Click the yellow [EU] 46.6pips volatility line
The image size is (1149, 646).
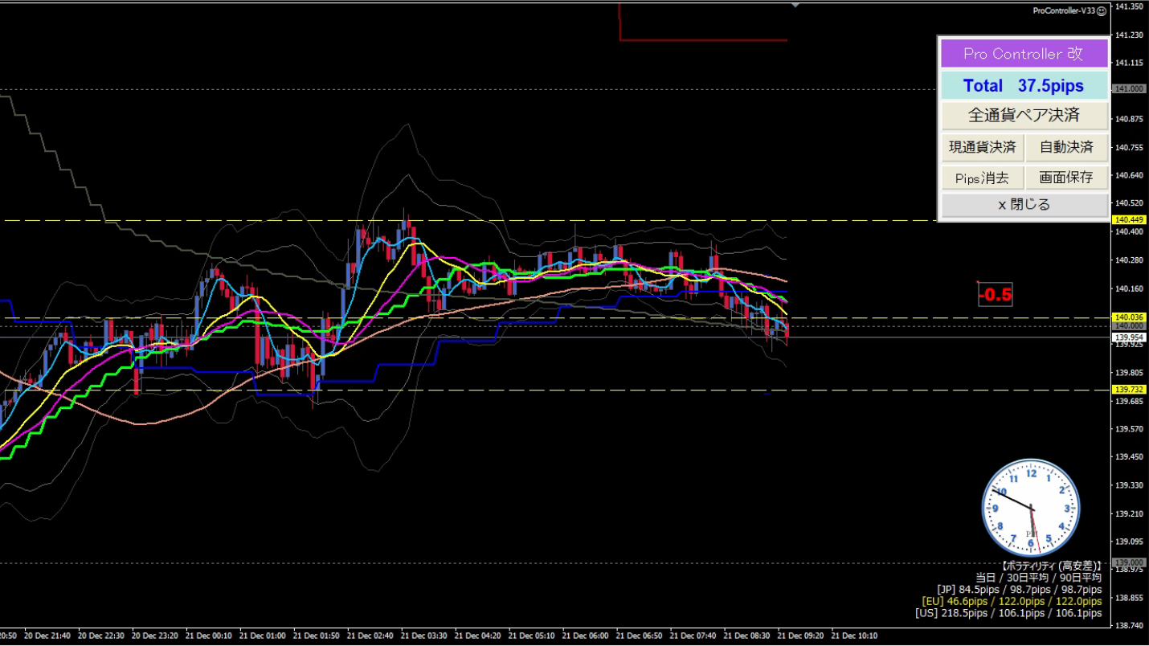tap(1012, 601)
